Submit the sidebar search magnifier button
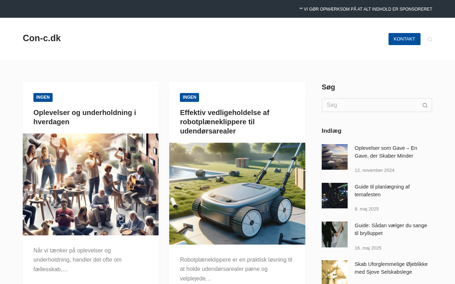Viewport: 455px width, 284px height. [425, 105]
